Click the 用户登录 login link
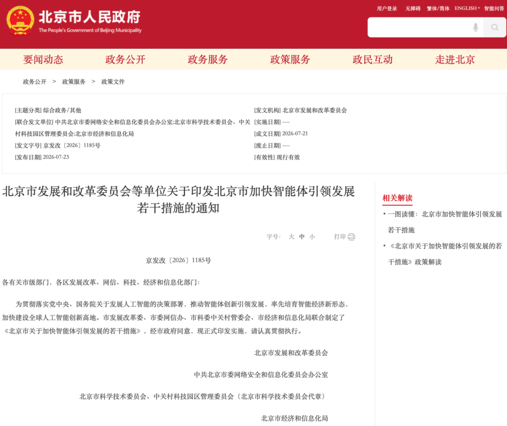The height and width of the screenshot is (426, 507). pos(387,8)
